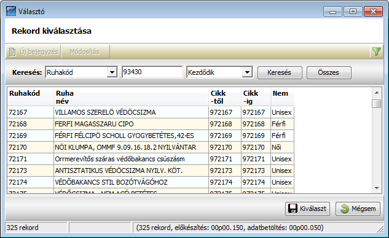389x238 pixels.
Task: Click the green filter funnel icon
Action: 376,52
